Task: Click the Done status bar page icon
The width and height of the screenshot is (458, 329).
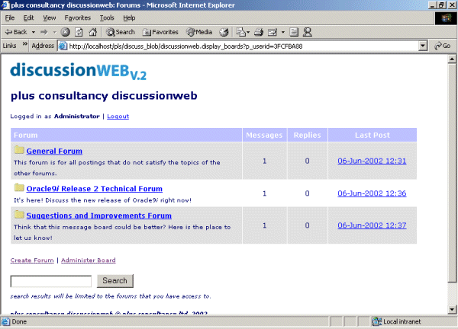Action: click(x=5, y=321)
